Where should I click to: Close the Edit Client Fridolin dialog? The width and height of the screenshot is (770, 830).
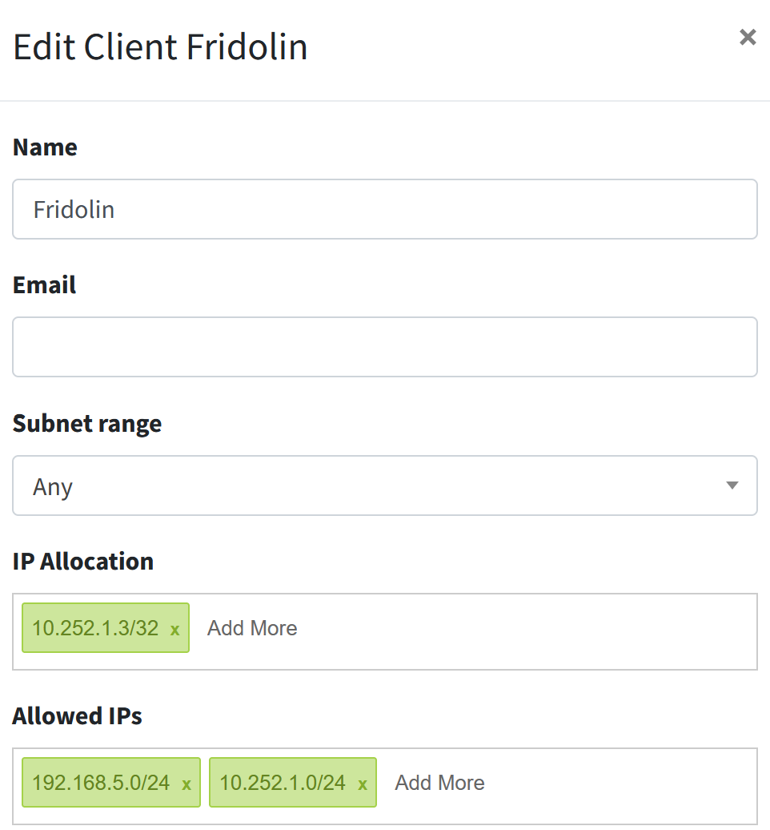coord(748,37)
